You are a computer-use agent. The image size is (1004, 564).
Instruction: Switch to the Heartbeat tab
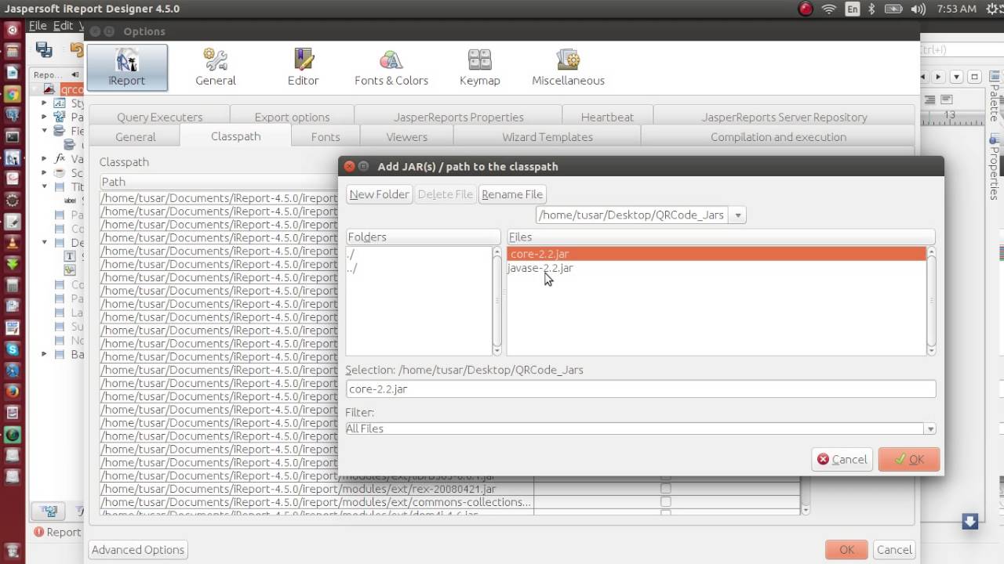pos(607,117)
